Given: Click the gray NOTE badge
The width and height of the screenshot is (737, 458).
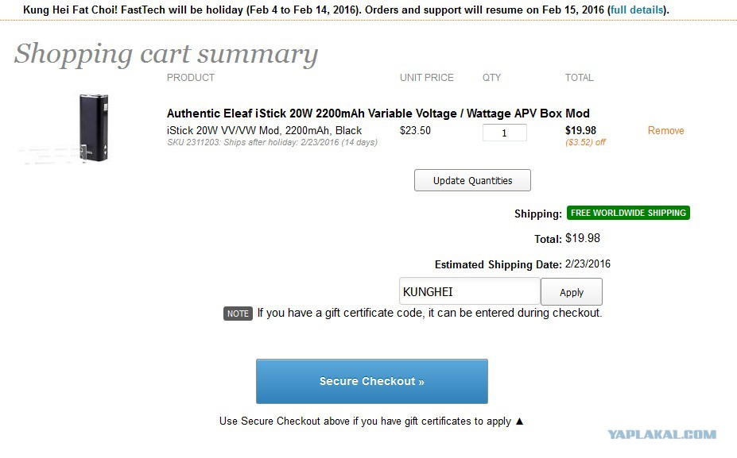Looking at the screenshot, I should tap(238, 314).
